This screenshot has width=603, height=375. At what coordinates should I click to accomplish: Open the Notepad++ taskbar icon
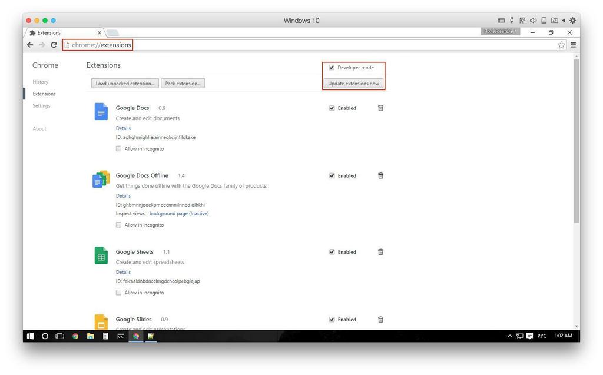pyautogui.click(x=151, y=336)
